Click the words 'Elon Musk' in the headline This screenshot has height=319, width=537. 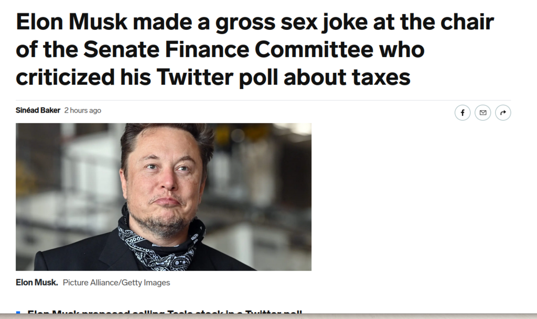pos(71,21)
